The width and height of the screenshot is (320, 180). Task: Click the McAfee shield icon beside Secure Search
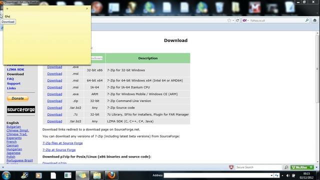pyautogui.click(x=231, y=167)
